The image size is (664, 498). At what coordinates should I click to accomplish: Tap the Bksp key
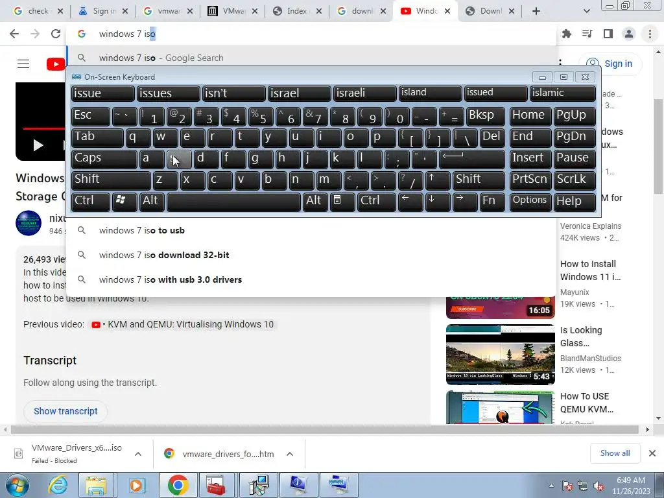(x=485, y=116)
